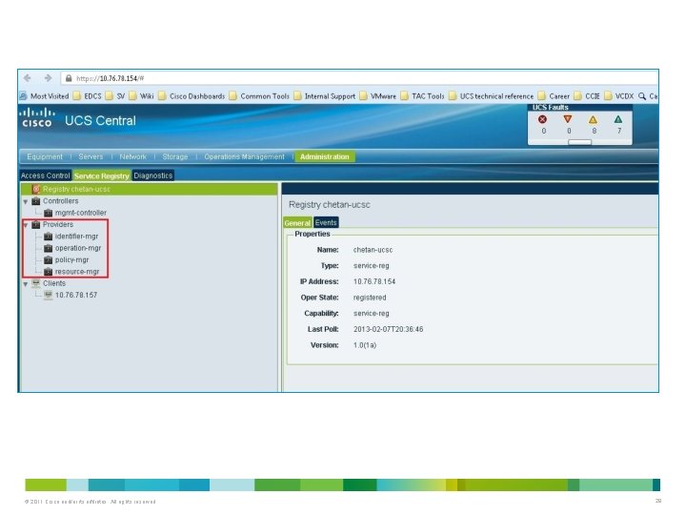
Task: Click the Type value service-reg
Action: tap(371, 266)
